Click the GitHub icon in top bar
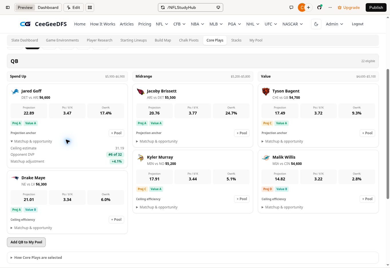Image resolution: width=390 pixels, height=268 pixels. point(319,7)
